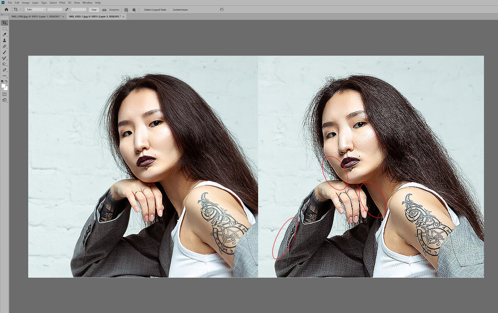The width and height of the screenshot is (498, 313).
Task: Switch to IMG_3390.jpg document tab
Action: tap(36, 17)
